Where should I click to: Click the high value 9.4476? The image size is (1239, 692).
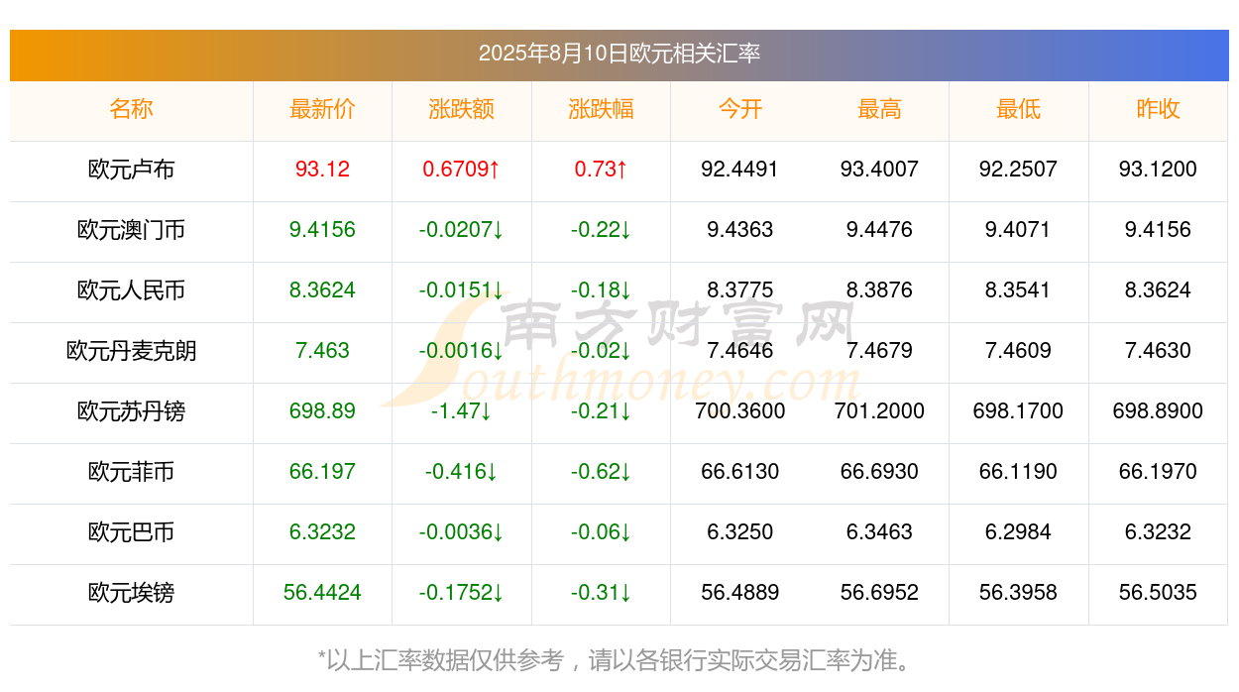point(879,230)
